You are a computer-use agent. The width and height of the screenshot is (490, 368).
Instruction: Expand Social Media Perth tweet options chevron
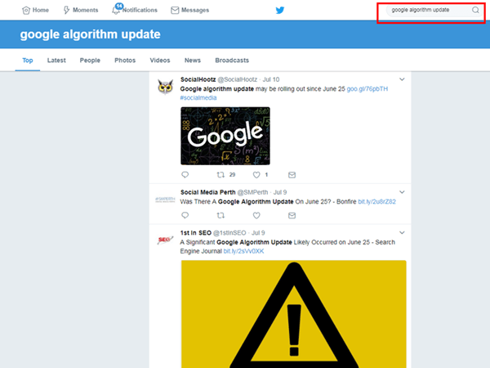[402, 192]
